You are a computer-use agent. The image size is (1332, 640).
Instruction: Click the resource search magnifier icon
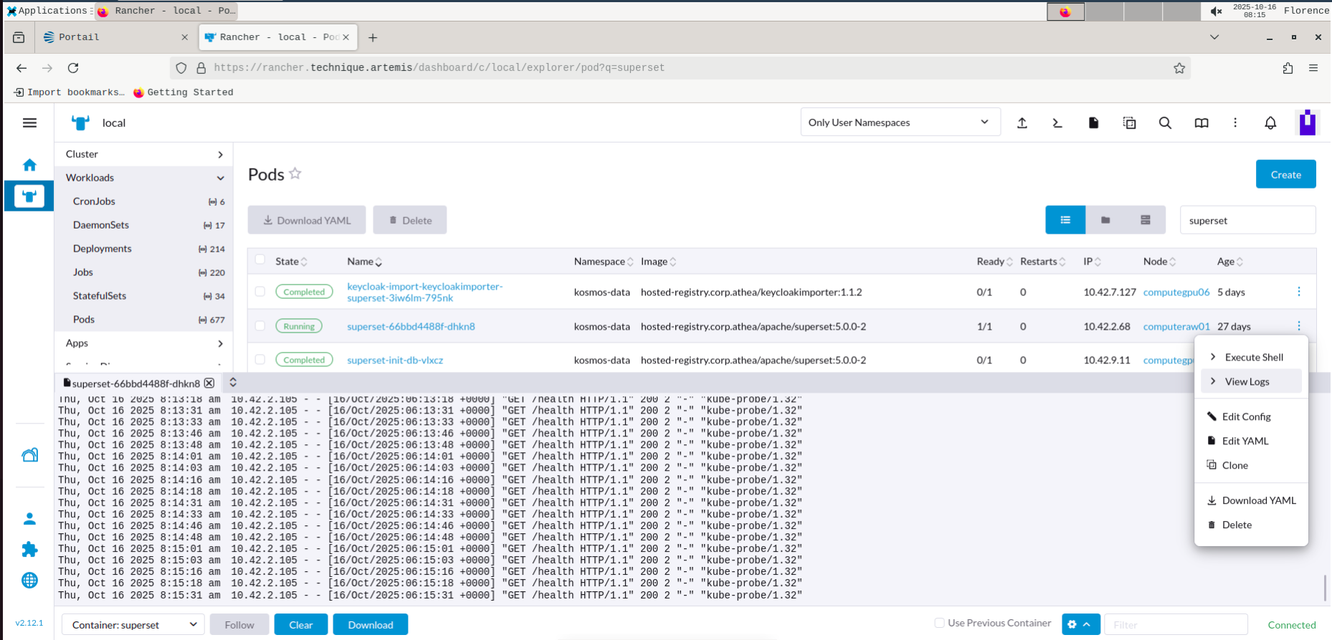click(1165, 123)
